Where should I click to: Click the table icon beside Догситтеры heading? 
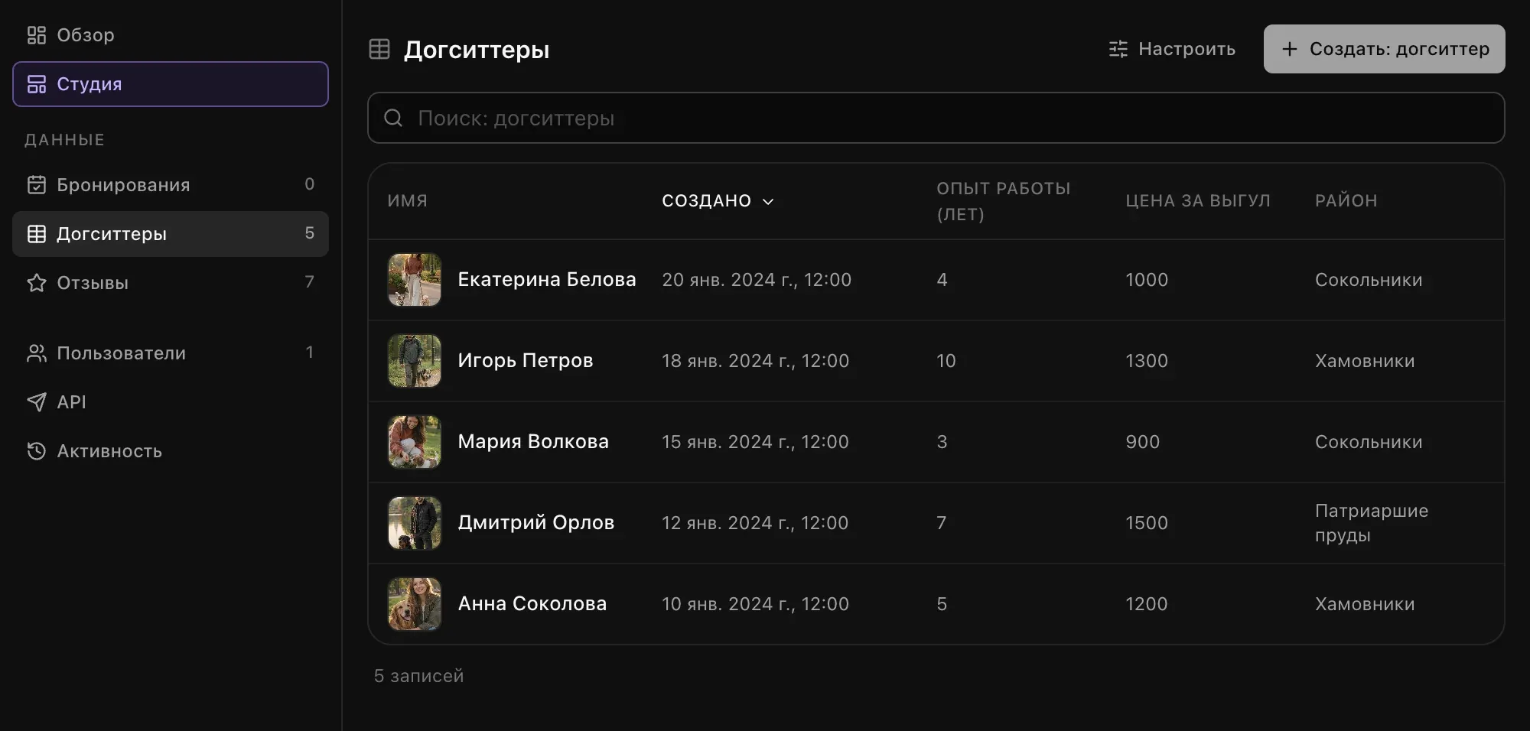click(379, 50)
